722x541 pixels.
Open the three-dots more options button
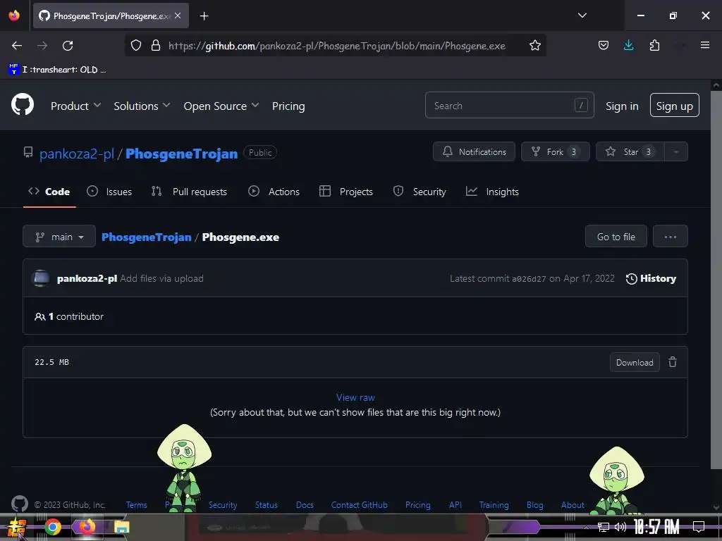[670, 237]
